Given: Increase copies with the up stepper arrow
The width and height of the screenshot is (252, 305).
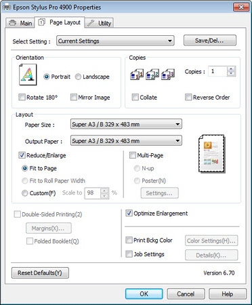Looking at the screenshot, I should point(231,69).
